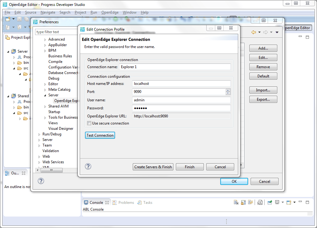
Task: Click the Host name/IP address field
Action: (181, 84)
